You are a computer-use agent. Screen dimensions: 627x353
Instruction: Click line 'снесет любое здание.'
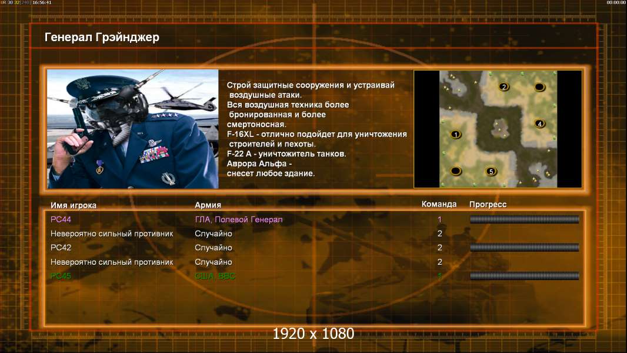point(271,174)
